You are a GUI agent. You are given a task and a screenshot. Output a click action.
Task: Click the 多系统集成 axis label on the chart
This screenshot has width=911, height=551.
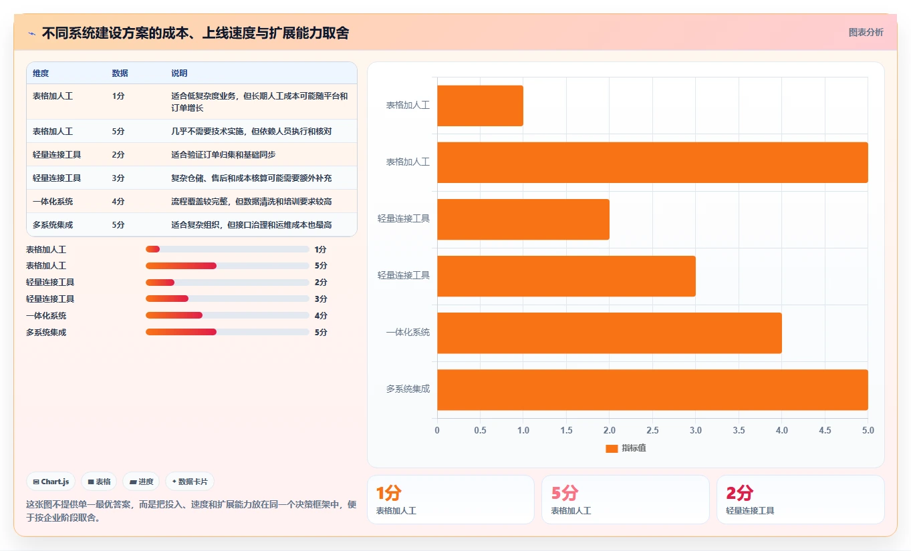[x=408, y=389]
